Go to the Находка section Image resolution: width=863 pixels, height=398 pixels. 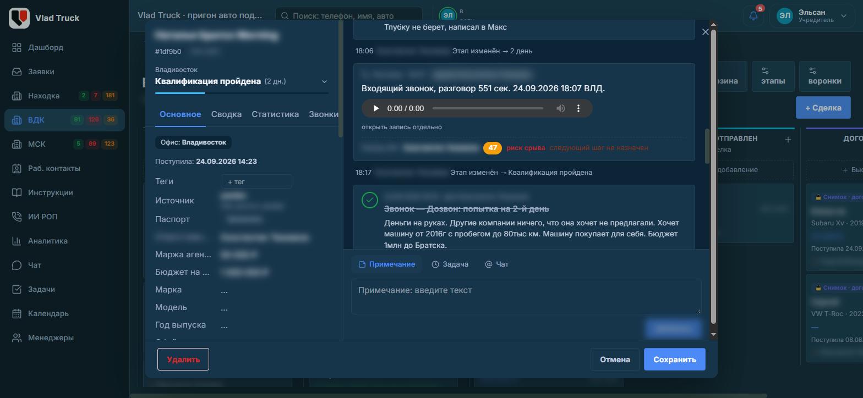point(64,96)
